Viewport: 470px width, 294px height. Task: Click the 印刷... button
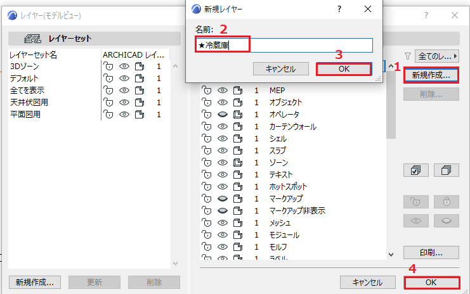tap(431, 253)
